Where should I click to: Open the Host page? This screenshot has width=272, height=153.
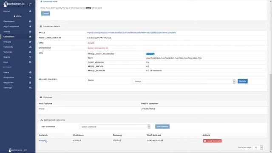pyautogui.click(x=6, y=62)
